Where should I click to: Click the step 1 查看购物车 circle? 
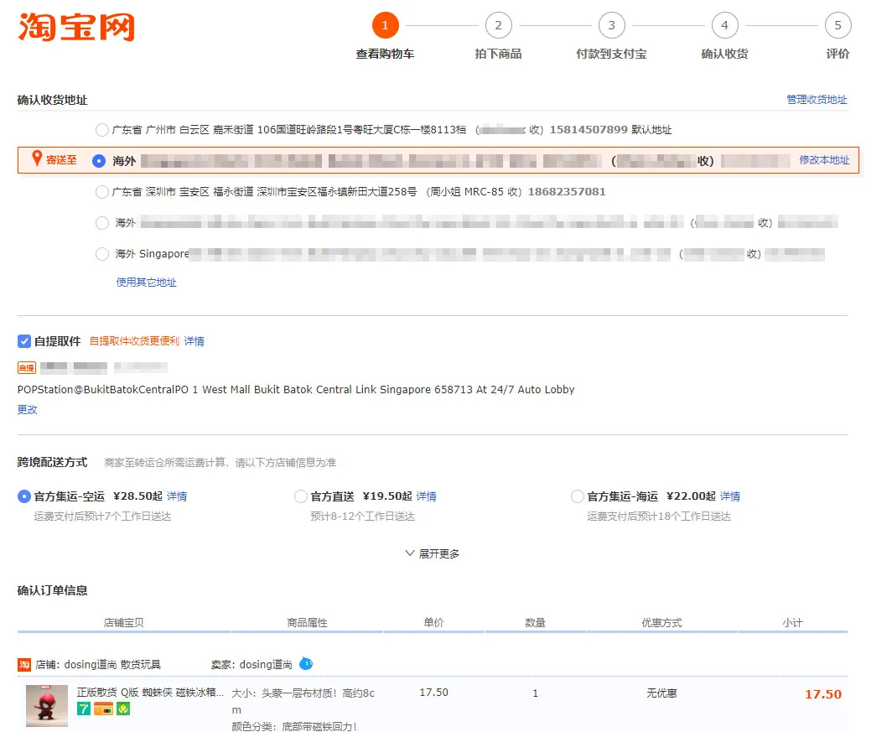pyautogui.click(x=386, y=25)
